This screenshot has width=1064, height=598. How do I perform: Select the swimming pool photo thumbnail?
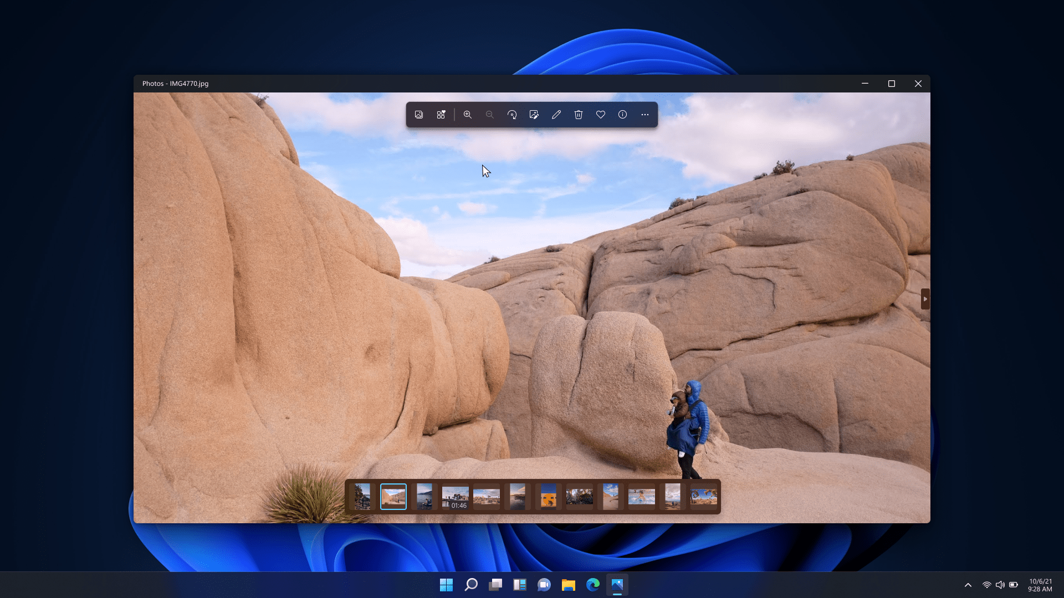(641, 497)
